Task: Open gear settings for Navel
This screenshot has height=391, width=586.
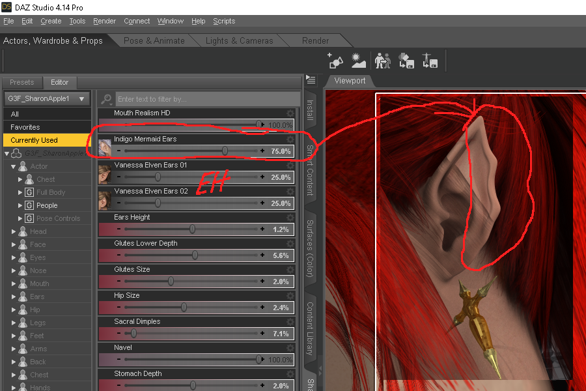Action: pyautogui.click(x=290, y=348)
